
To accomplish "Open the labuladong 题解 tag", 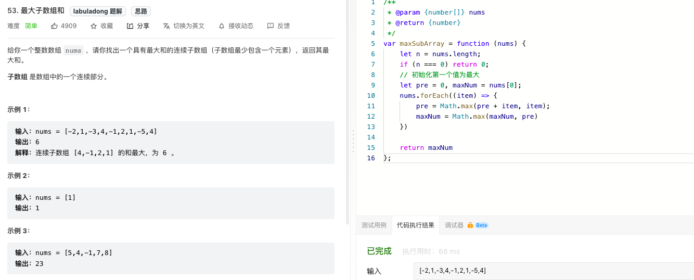I will point(98,11).
